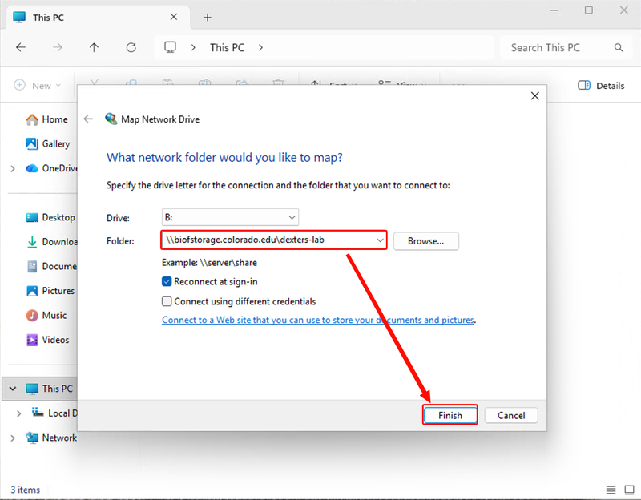The height and width of the screenshot is (500, 641).
Task: Toggle the Details pane button
Action: point(601,86)
